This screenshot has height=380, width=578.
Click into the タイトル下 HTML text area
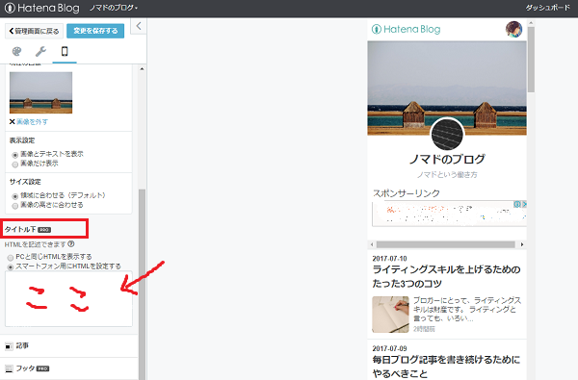coord(68,298)
